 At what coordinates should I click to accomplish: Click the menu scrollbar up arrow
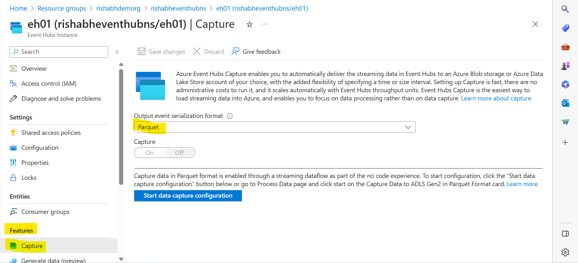(x=121, y=64)
